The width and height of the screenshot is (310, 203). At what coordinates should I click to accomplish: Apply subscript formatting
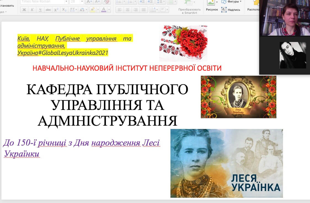(64, 10)
